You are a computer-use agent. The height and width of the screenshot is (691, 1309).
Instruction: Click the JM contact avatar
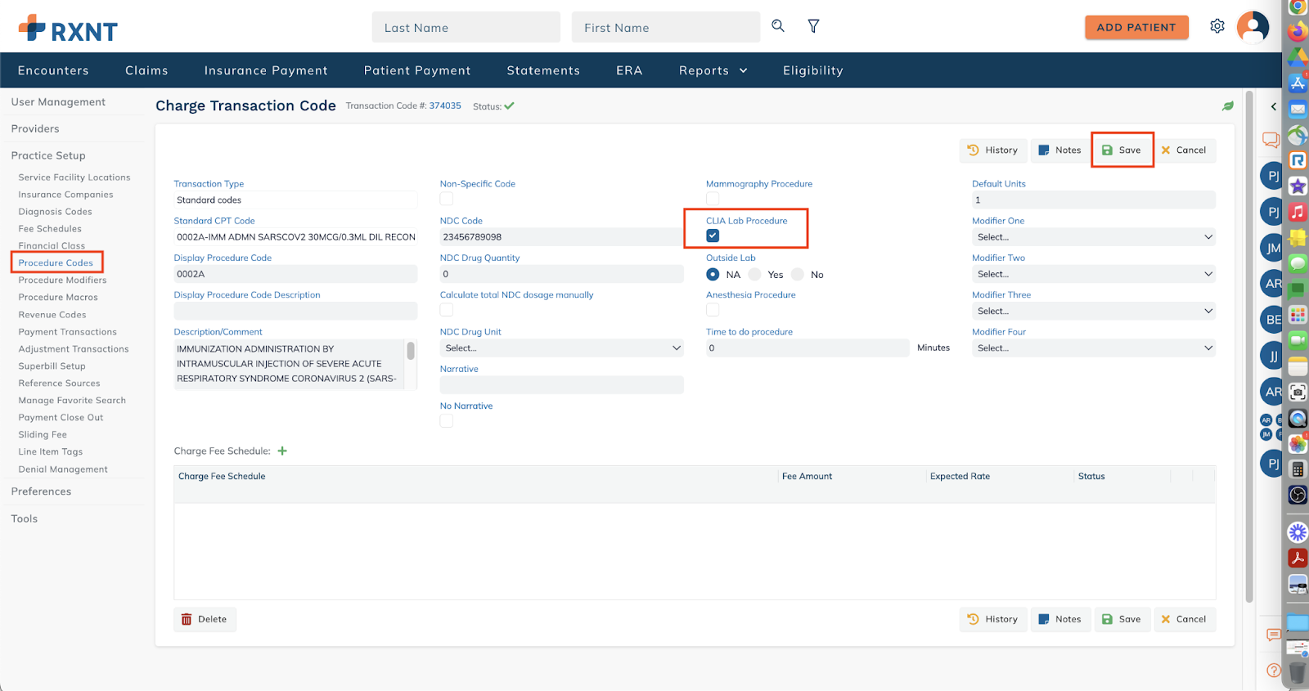point(1272,248)
